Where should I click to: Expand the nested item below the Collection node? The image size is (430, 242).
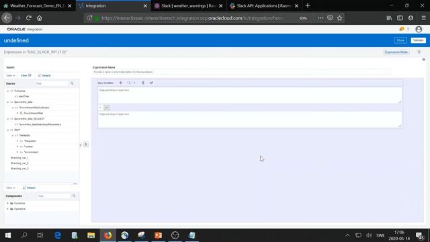[x=17, y=113]
